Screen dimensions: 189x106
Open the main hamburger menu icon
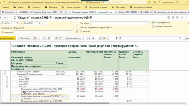(x=4, y=2)
